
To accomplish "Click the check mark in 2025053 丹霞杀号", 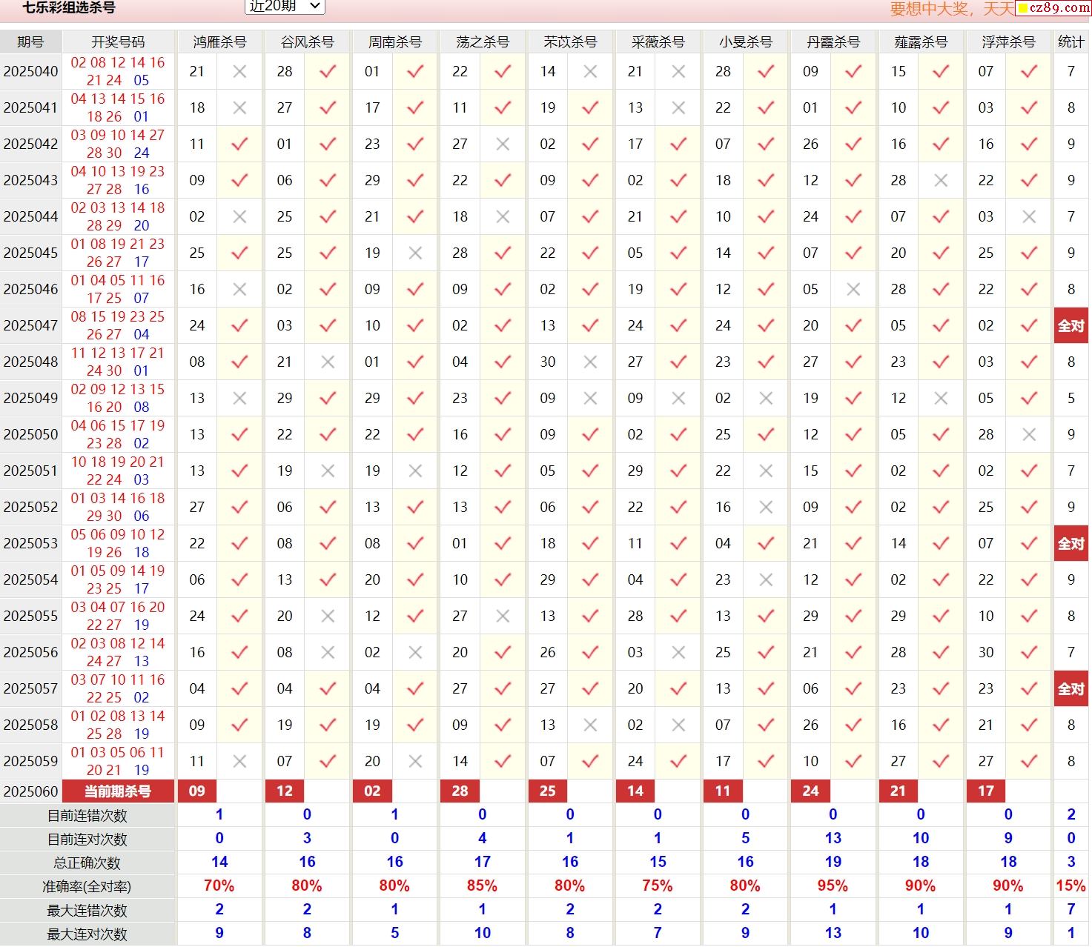I will point(853,544).
